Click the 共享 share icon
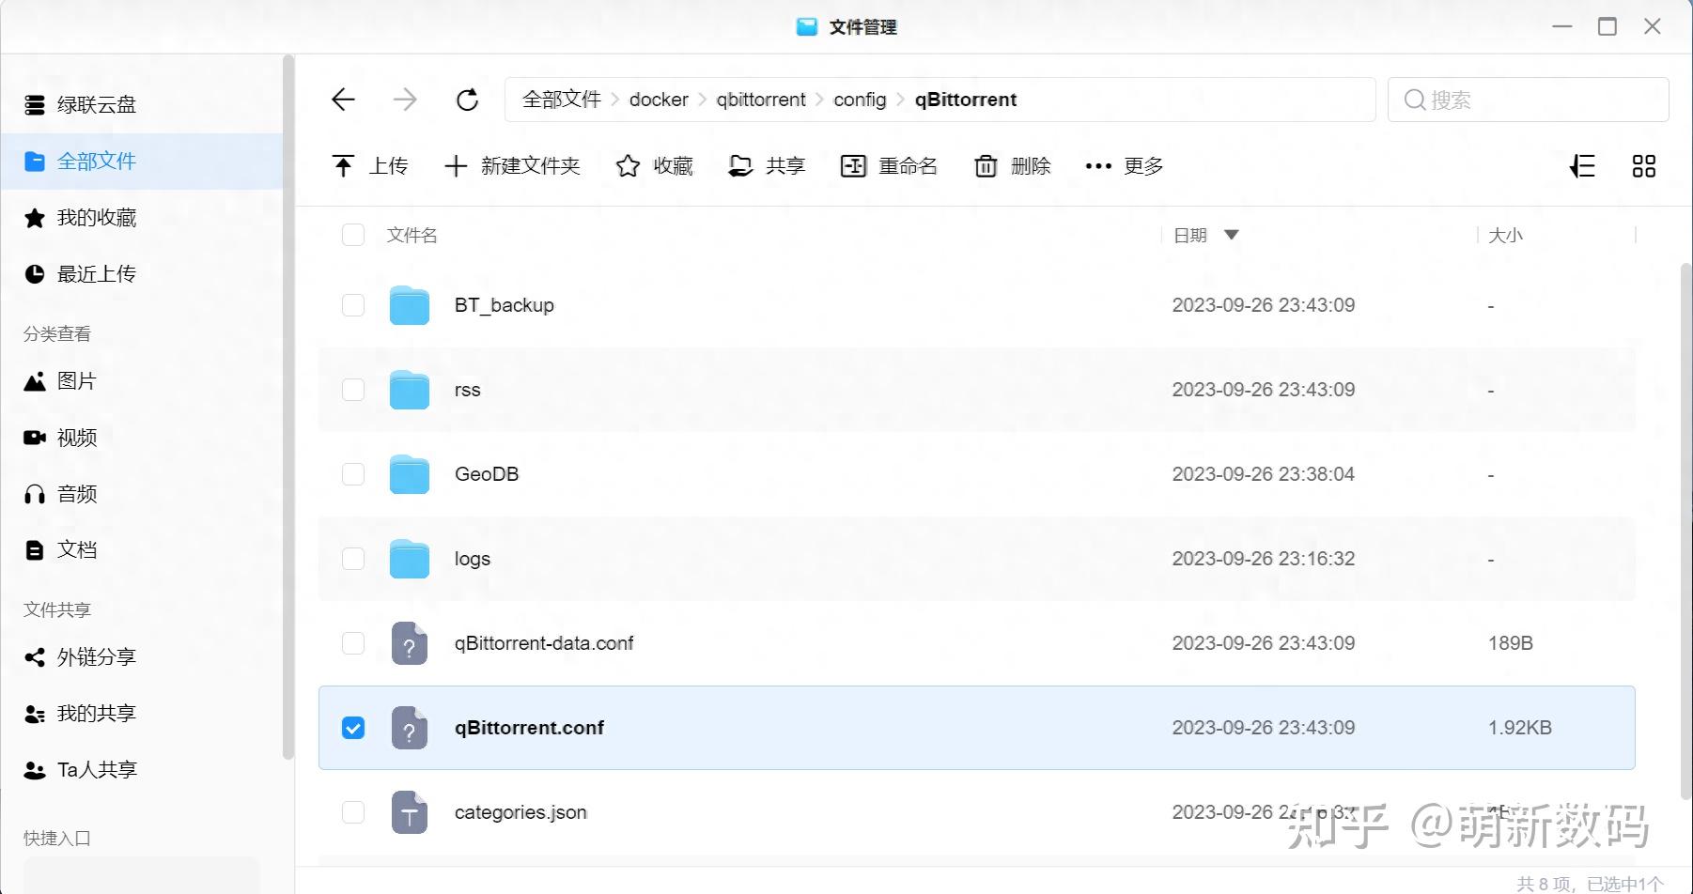1693x894 pixels. [741, 165]
